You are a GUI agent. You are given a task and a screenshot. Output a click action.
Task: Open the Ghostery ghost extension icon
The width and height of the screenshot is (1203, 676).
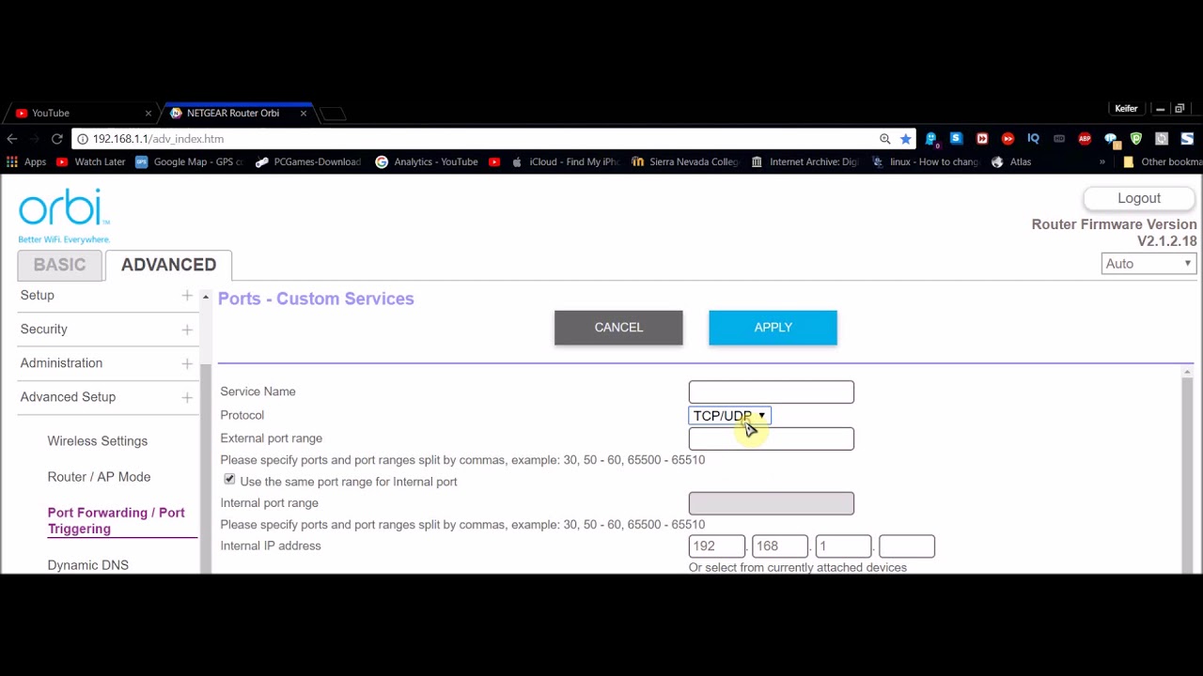(x=931, y=139)
